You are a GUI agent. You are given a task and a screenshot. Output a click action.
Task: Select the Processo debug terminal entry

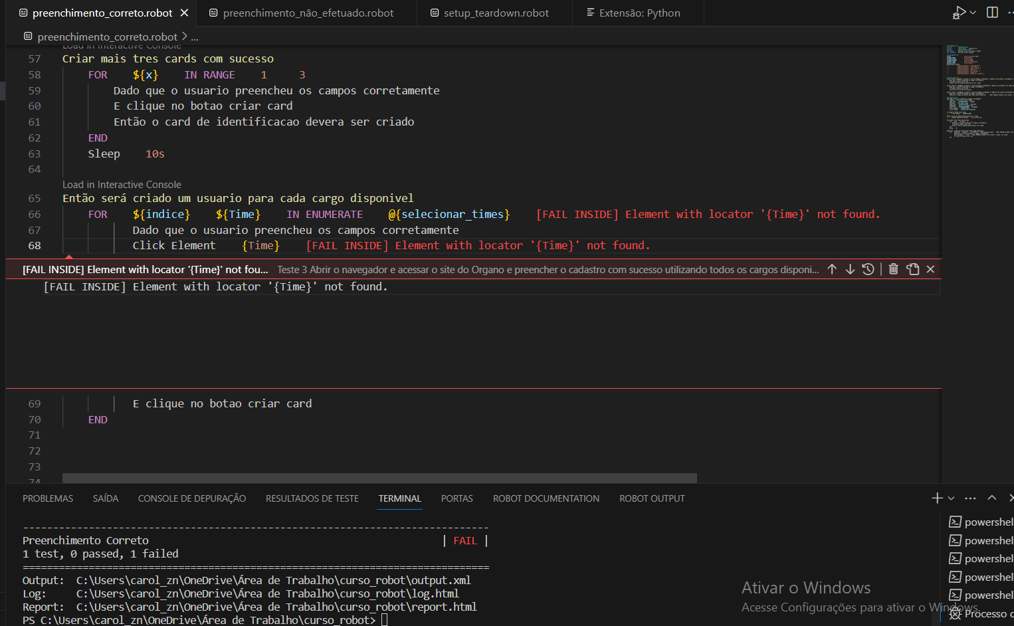[x=981, y=613]
